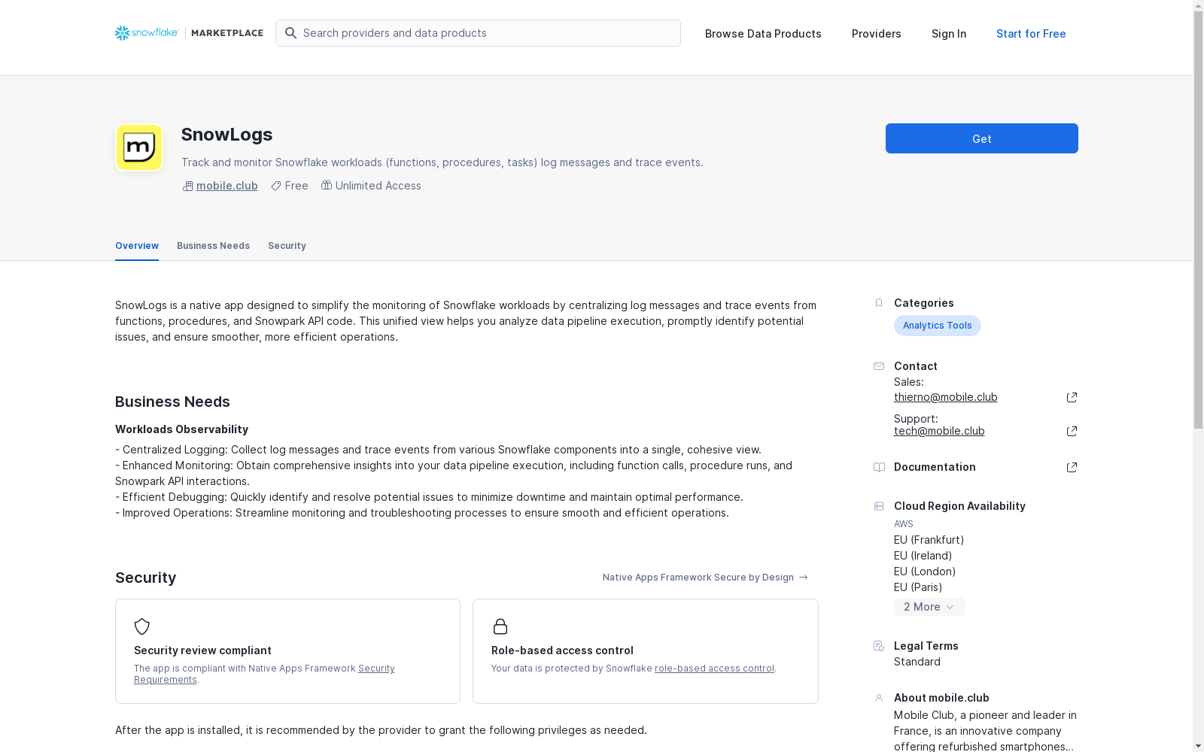1204x752 pixels.
Task: Click the Workloads Observability heading
Action: (x=181, y=429)
